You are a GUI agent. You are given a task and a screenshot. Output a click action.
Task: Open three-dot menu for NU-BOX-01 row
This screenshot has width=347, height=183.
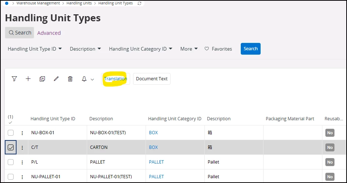[22, 133]
